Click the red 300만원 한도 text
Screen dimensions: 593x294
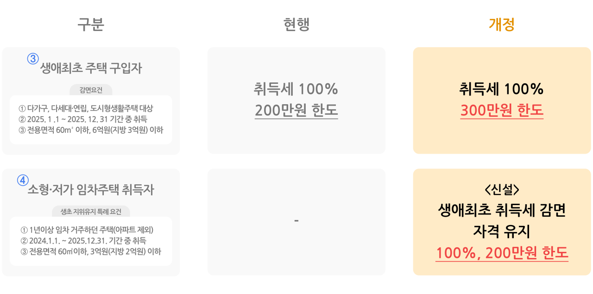pos(502,110)
